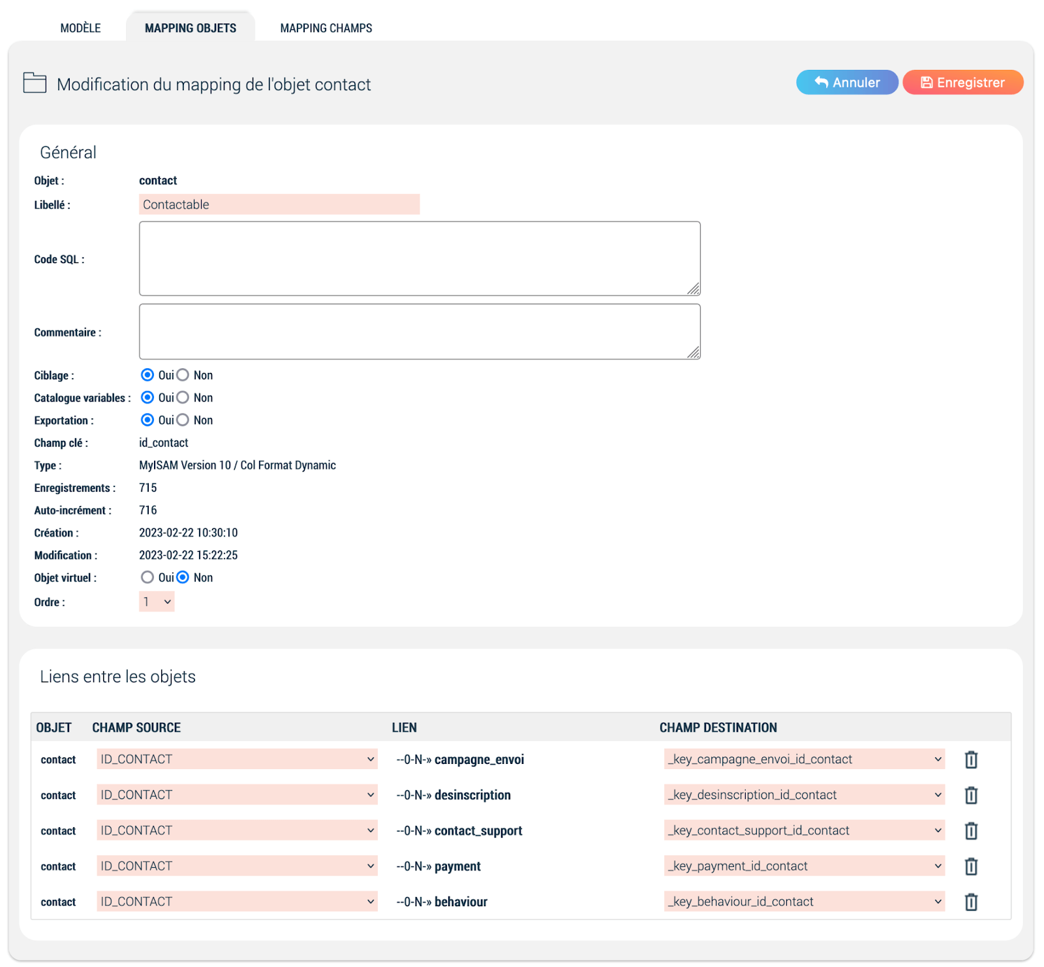Click the MyISAM Version 10 type value
Screen dimensions: 1044x967
pyautogui.click(x=238, y=465)
